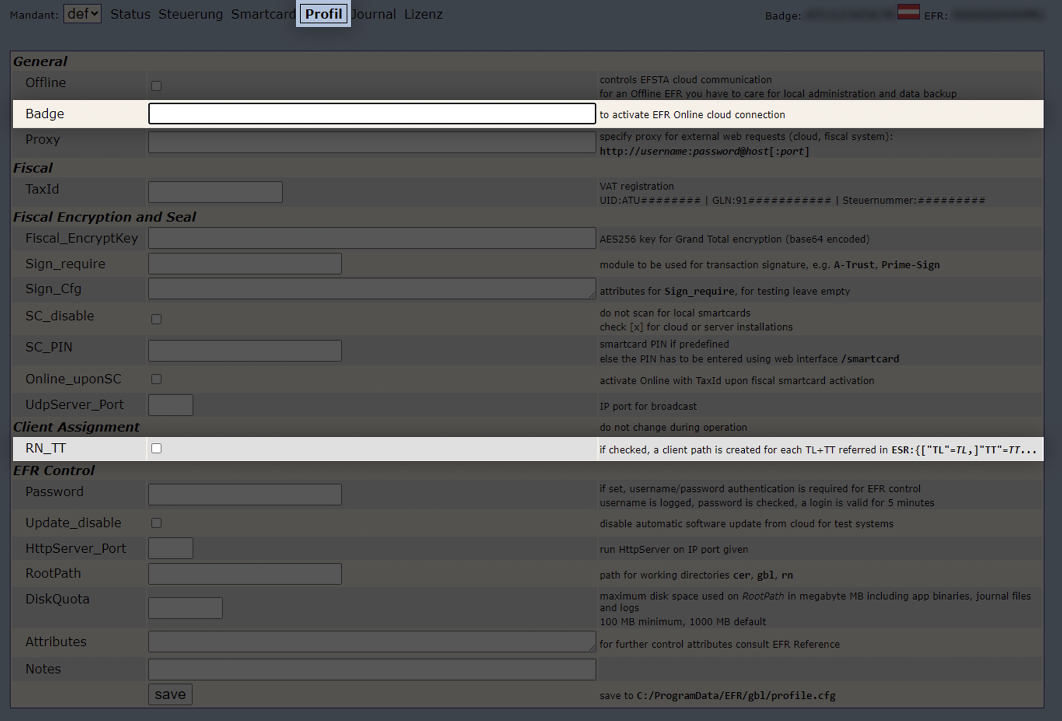The width and height of the screenshot is (1062, 721).
Task: Click the Fiscal_EncryptKey field
Action: pos(371,238)
